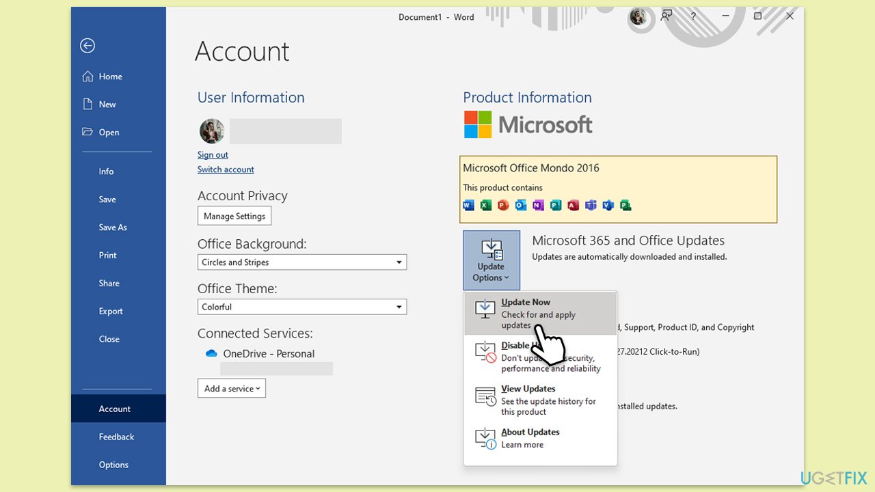Expand the Office Background dropdown
This screenshot has width=875, height=492.
point(399,262)
